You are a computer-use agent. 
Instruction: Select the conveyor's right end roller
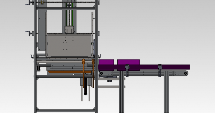coord(185,73)
